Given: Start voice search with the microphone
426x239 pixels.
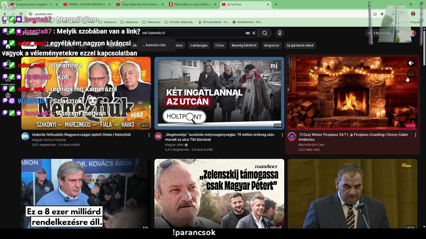Looking at the screenshot, I should click(x=280, y=33).
